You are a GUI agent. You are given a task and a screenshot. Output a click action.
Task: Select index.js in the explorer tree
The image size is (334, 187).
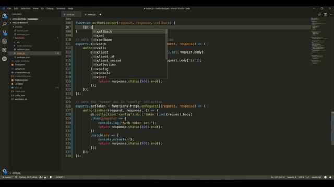pos(35,54)
